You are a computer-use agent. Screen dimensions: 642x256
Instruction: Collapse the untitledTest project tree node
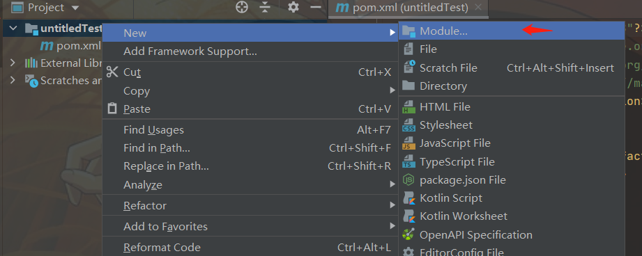(13, 28)
